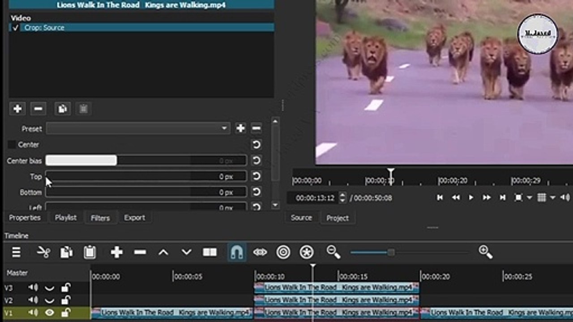Click the Bottom crop slider field
The width and height of the screenshot is (573, 322).
pyautogui.click(x=146, y=192)
